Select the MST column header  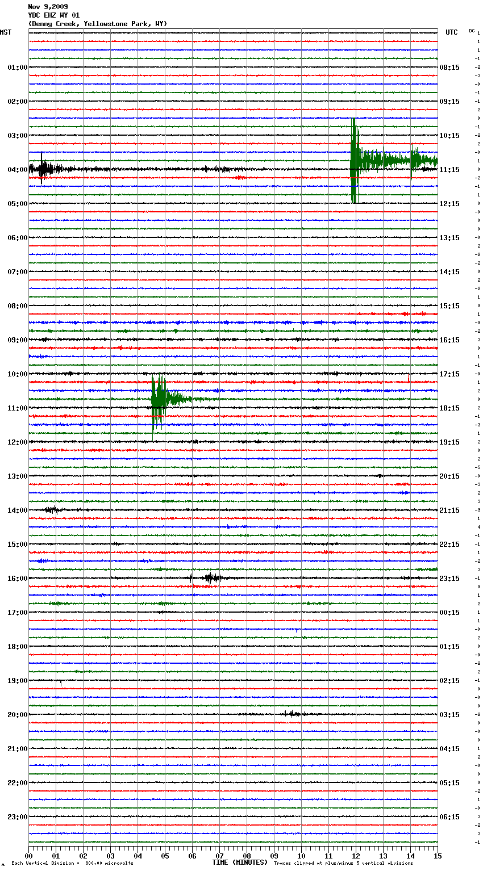click(6, 32)
